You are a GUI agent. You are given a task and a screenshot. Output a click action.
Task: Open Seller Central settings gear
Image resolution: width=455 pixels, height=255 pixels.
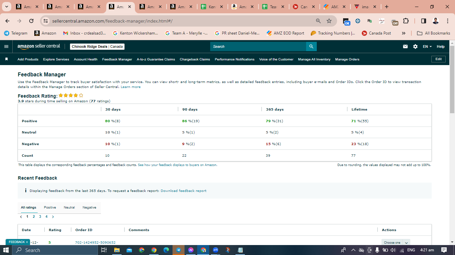(x=415, y=46)
